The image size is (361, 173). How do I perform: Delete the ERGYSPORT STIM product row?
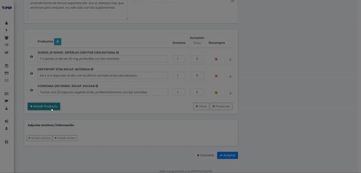(x=230, y=77)
